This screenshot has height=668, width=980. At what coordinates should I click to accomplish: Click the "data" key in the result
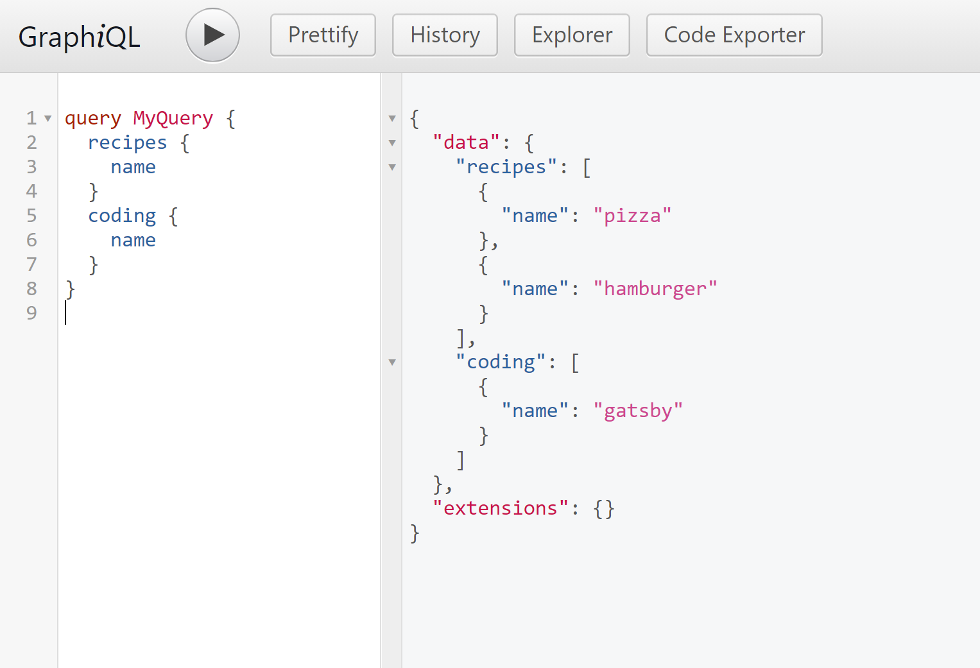pyautogui.click(x=466, y=143)
